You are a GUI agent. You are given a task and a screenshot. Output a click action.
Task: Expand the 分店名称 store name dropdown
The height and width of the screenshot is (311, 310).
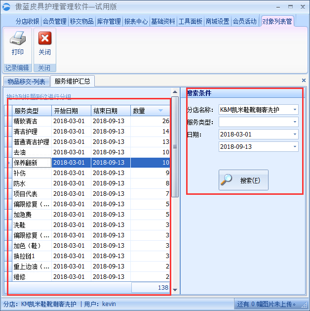point(295,109)
